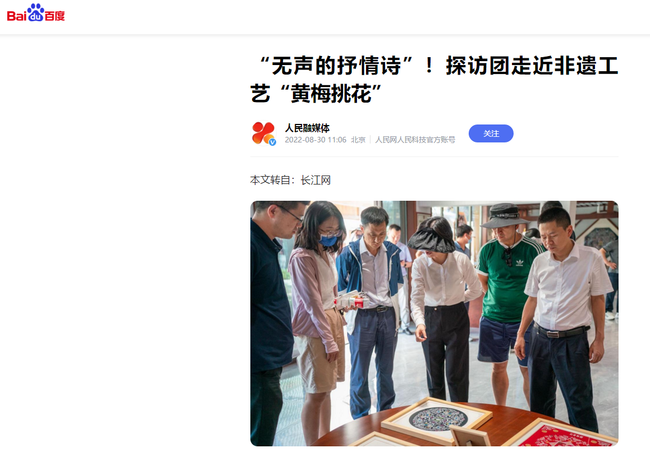Click the 长江网 source name
This screenshot has width=650, height=457.
(315, 180)
